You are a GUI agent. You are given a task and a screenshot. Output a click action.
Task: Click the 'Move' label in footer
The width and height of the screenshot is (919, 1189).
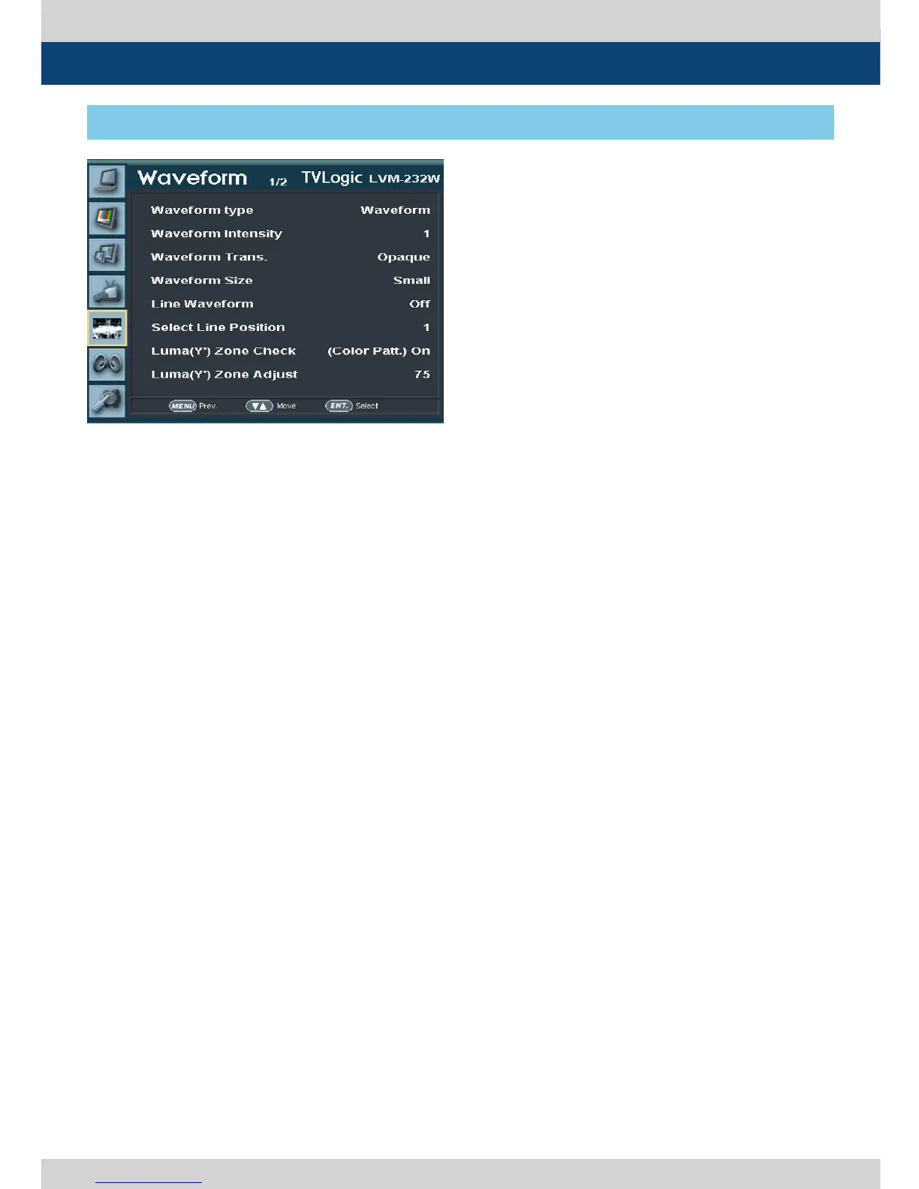pos(286,406)
